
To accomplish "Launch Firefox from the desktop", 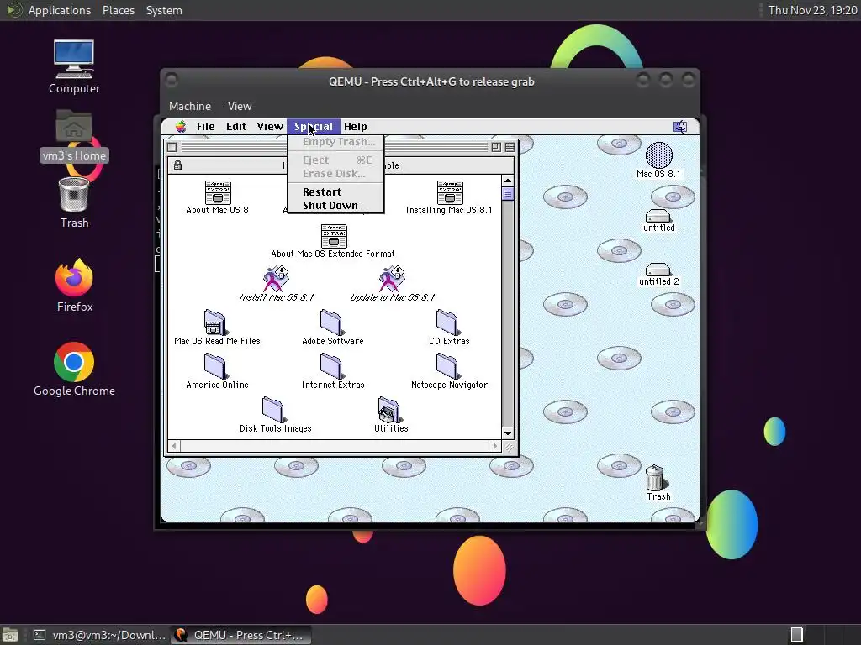I will [x=74, y=277].
